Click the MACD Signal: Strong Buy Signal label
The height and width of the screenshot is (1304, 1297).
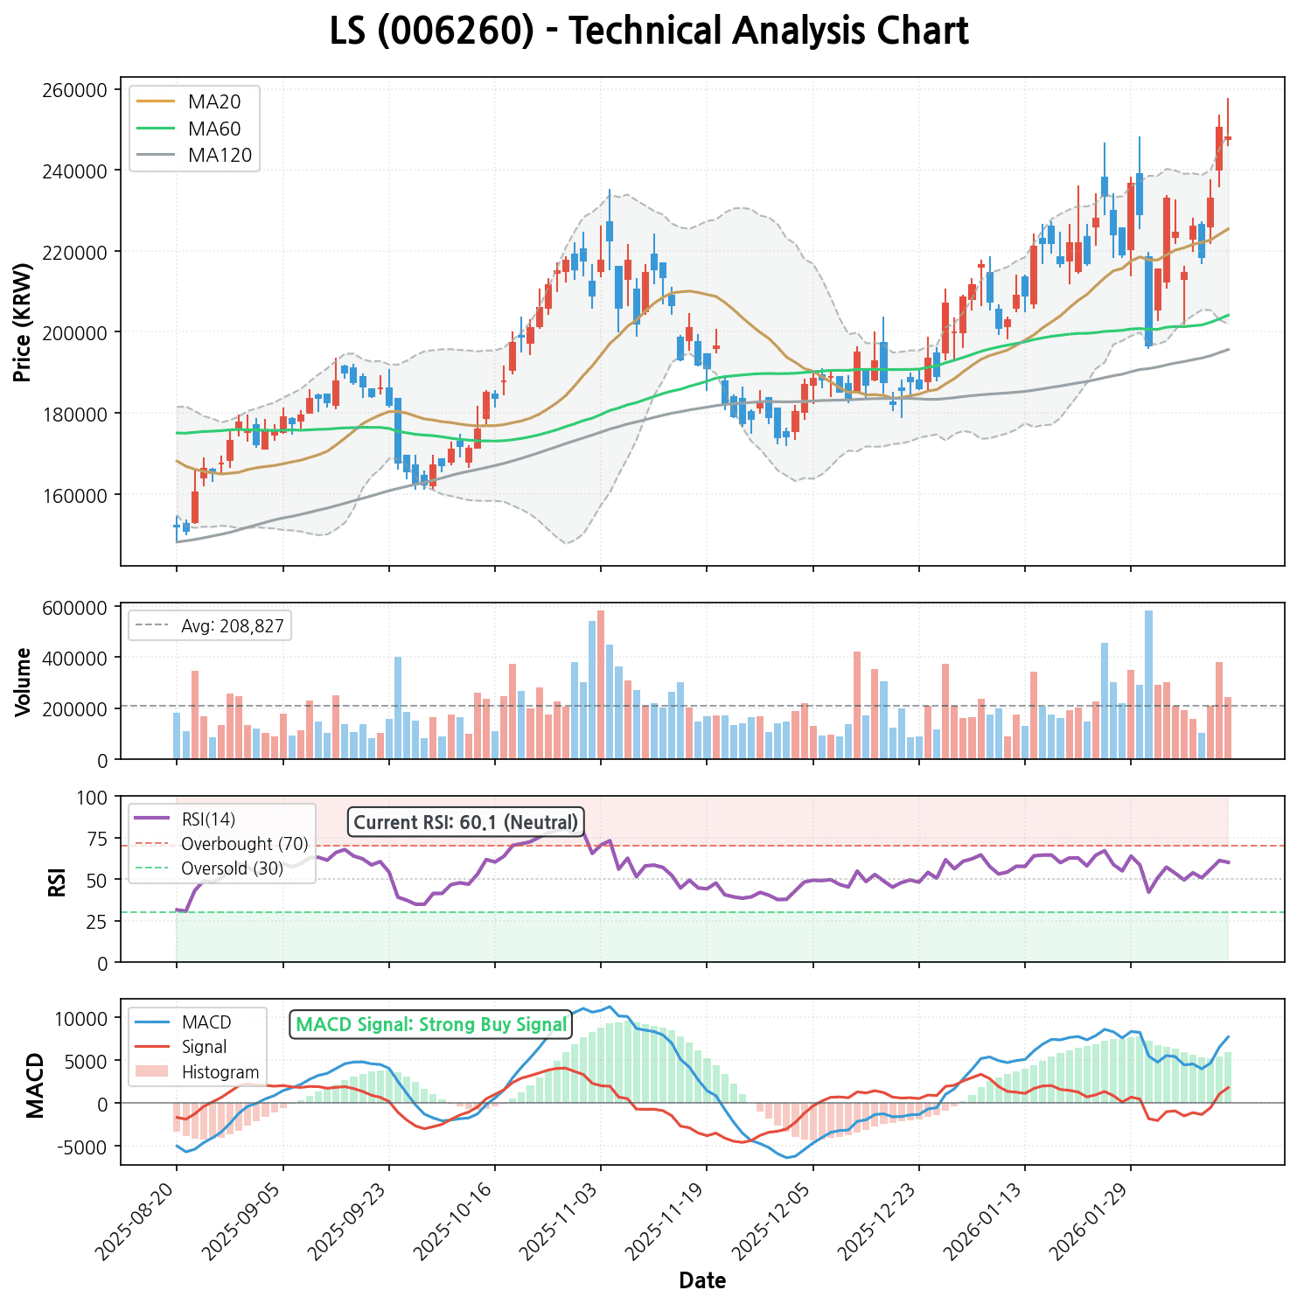431,1025
